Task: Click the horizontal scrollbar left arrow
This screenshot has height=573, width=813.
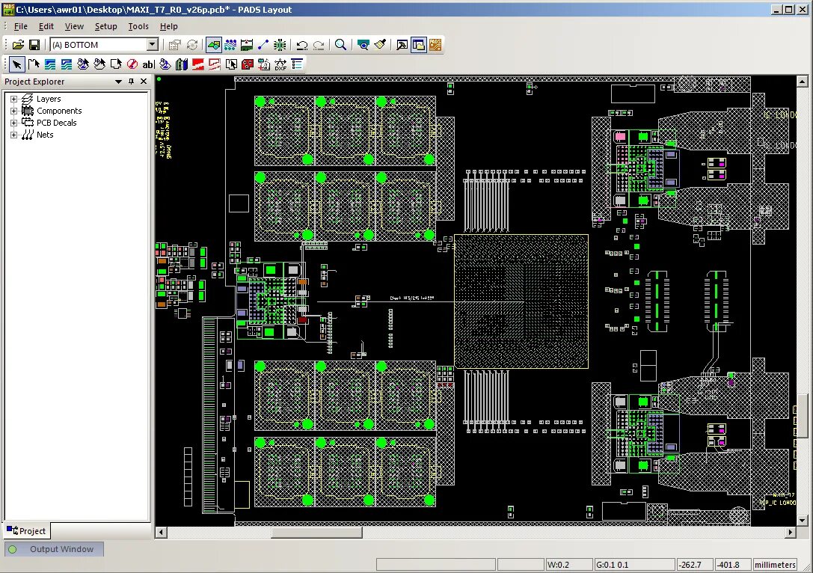Action: pos(162,532)
